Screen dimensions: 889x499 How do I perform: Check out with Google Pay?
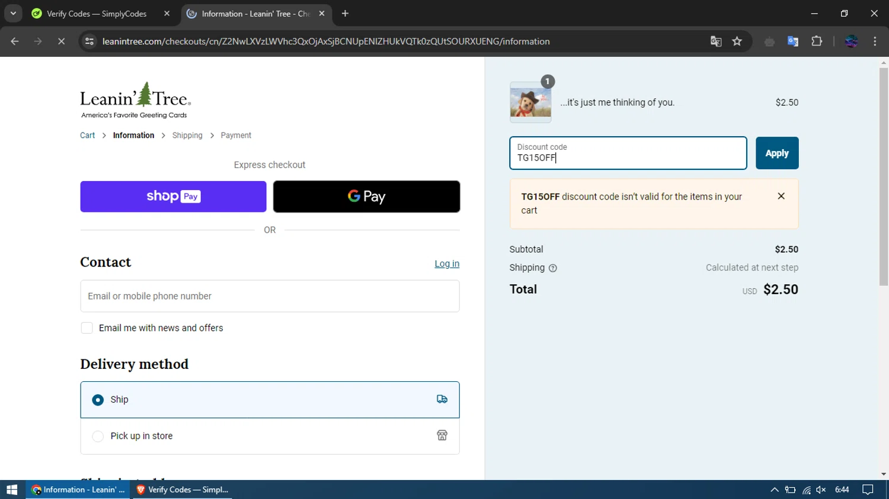click(x=366, y=197)
